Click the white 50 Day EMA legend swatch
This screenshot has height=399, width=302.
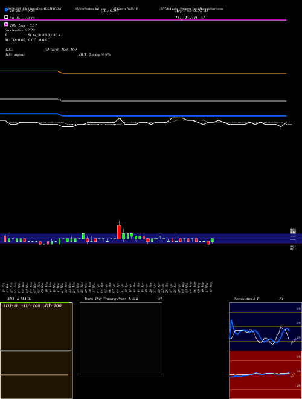coord(7,18)
